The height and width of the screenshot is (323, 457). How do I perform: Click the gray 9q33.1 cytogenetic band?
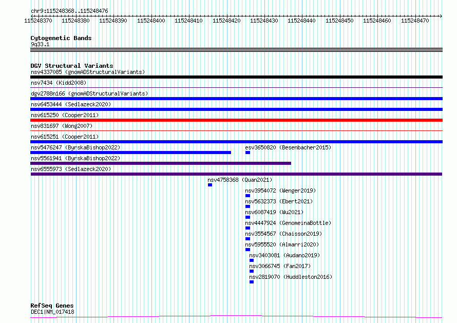[x=236, y=50]
